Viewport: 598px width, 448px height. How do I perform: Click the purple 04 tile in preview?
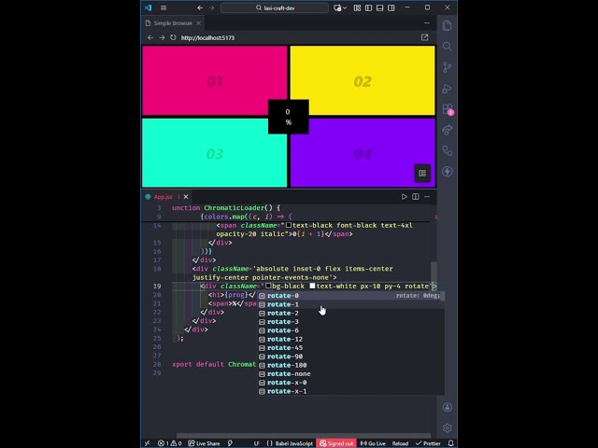coord(363,153)
